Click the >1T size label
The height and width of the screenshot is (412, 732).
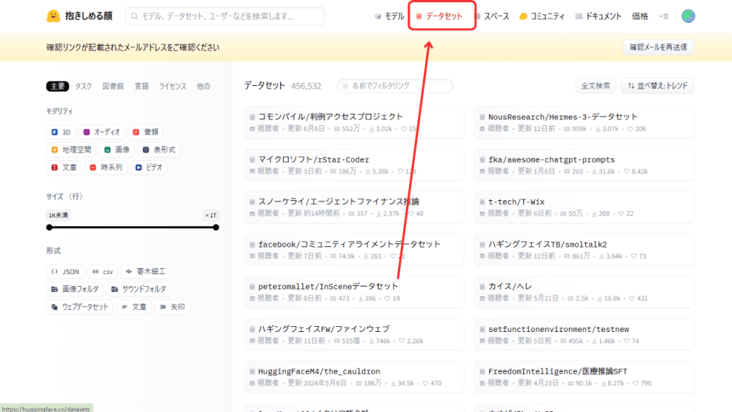point(211,215)
